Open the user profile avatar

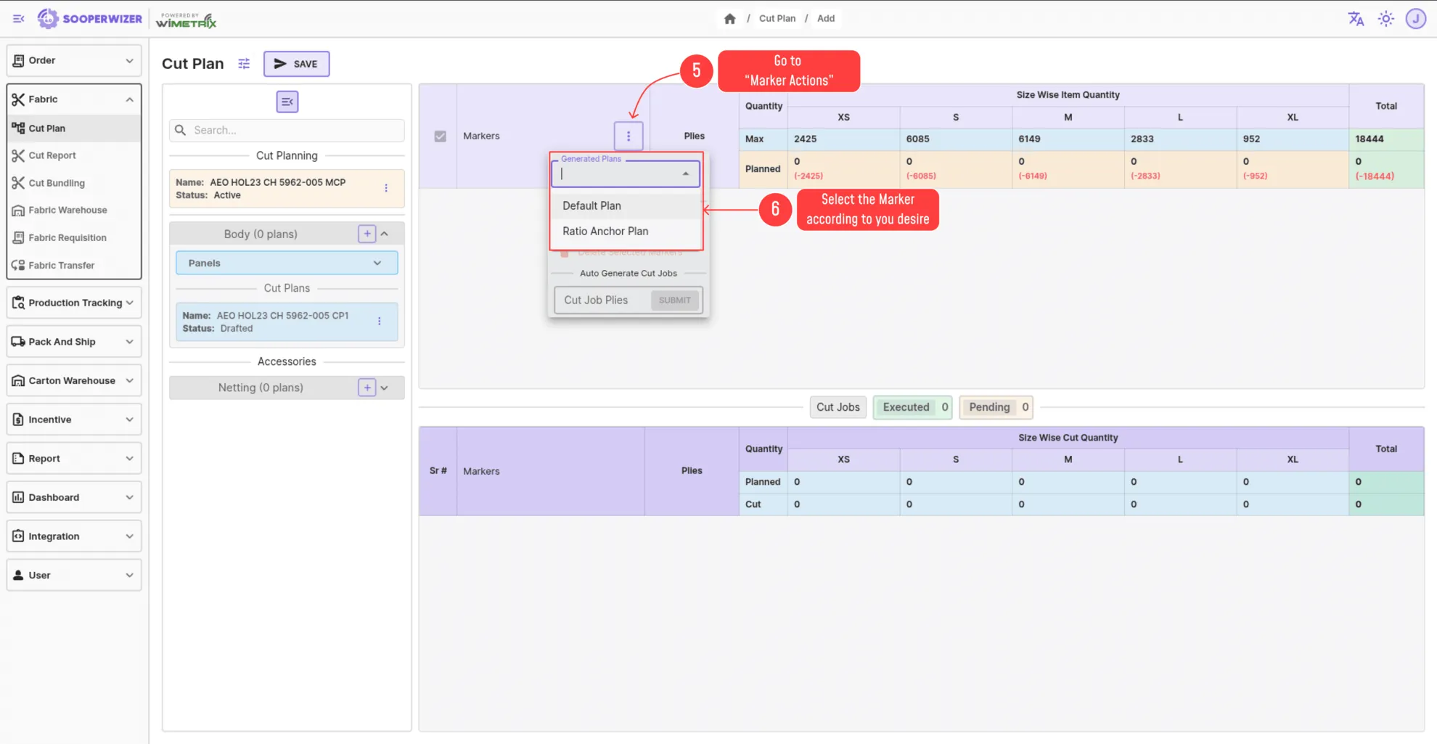[1415, 19]
